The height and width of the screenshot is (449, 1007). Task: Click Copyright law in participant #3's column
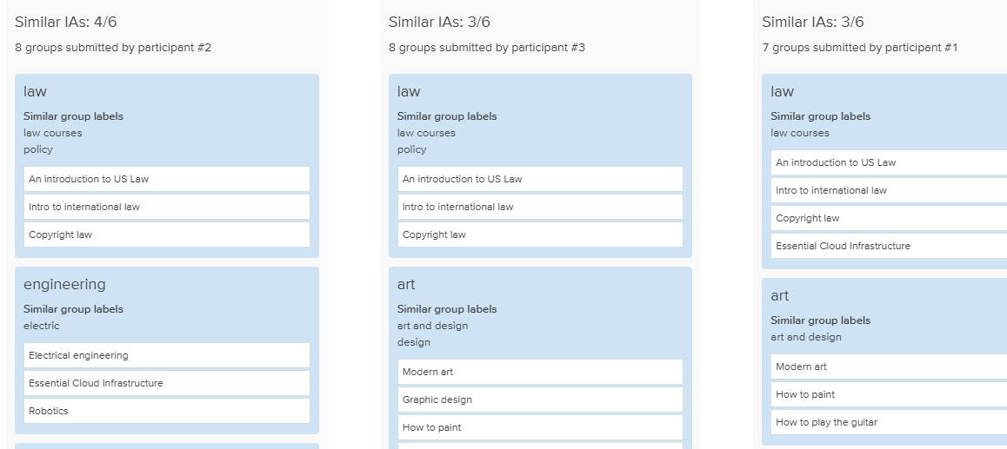[x=540, y=234]
